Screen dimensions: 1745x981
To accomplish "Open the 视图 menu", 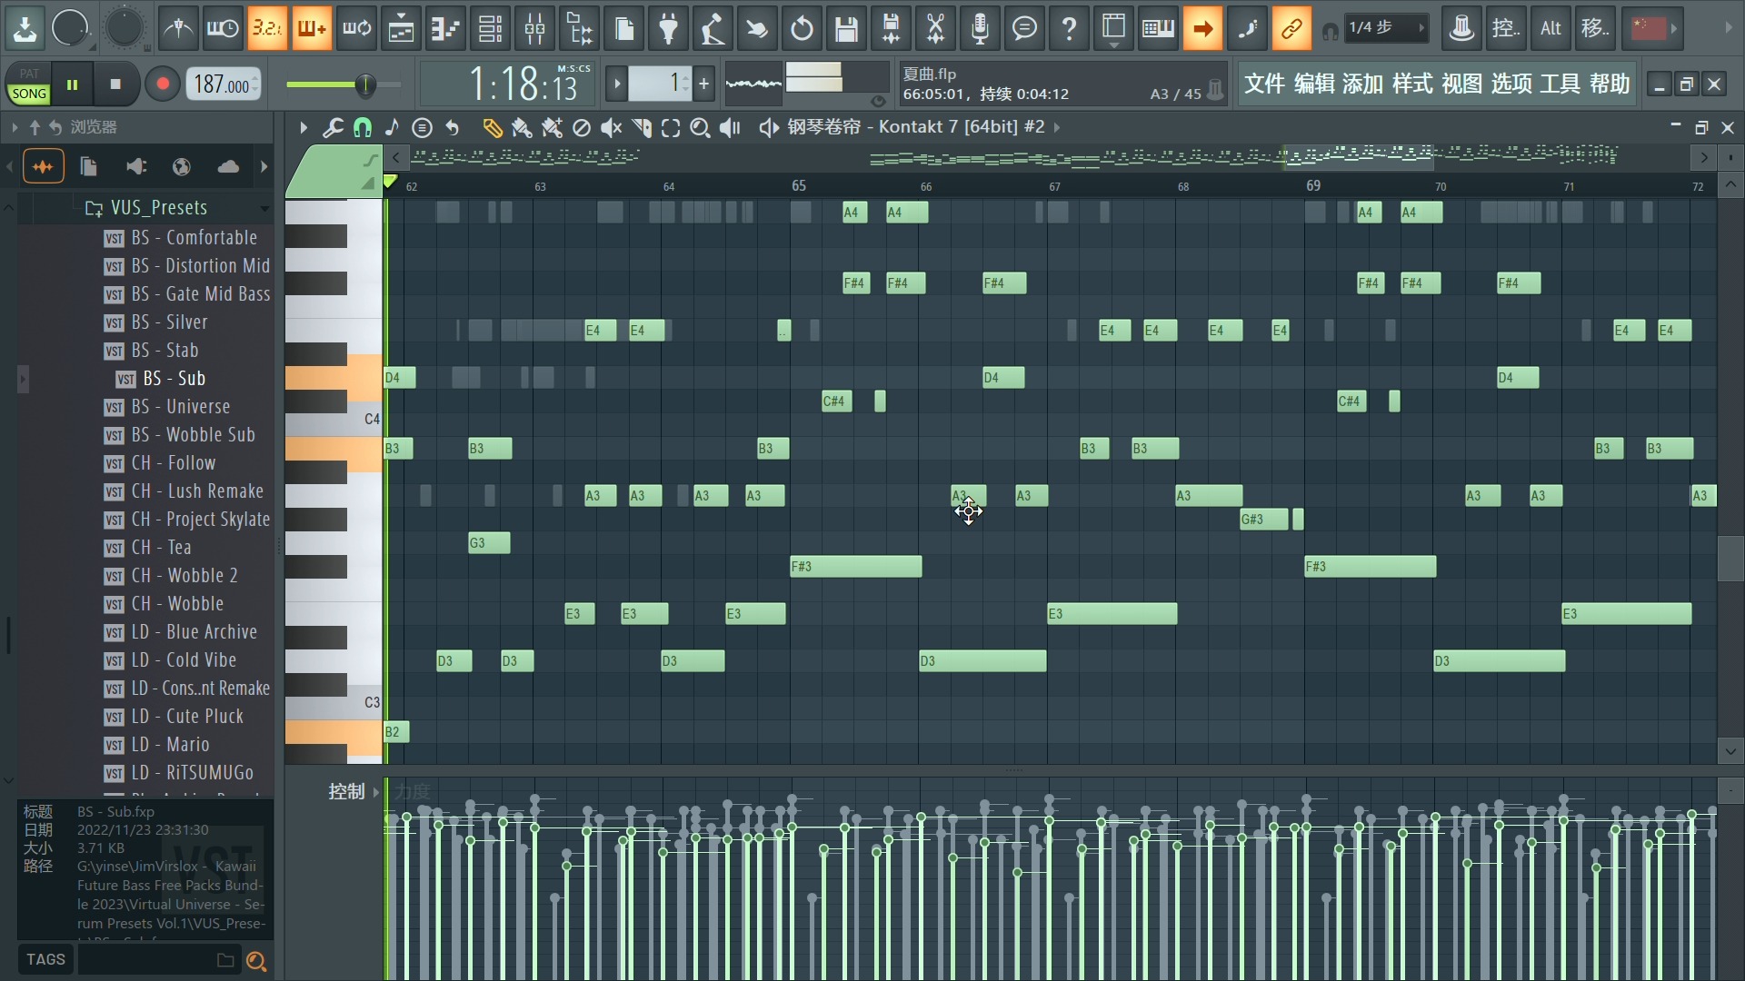I will click(x=1462, y=84).
